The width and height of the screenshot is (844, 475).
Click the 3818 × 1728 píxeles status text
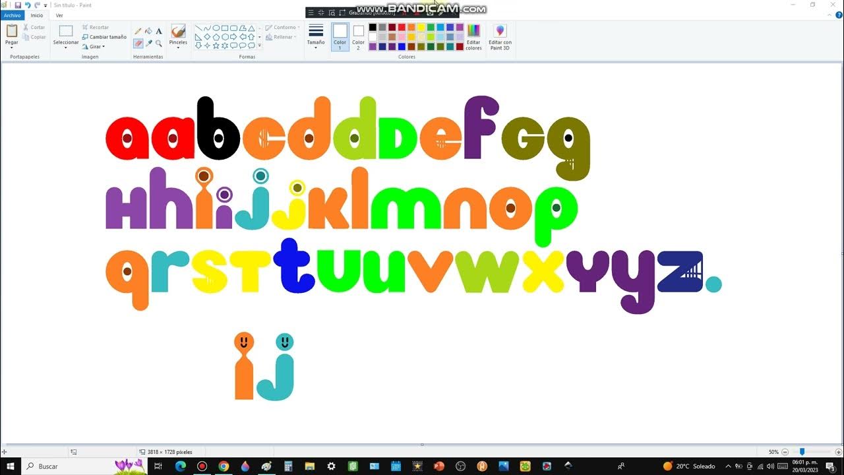(x=169, y=452)
